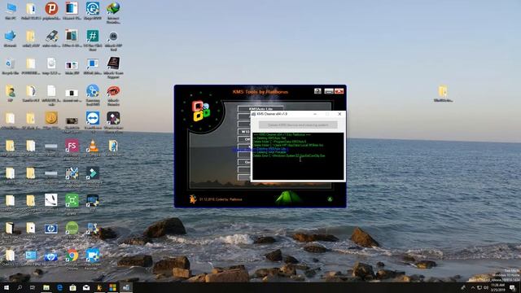This screenshot has height=293, width=521.
Task: Open This PC desktop icon
Action: coord(11,11)
